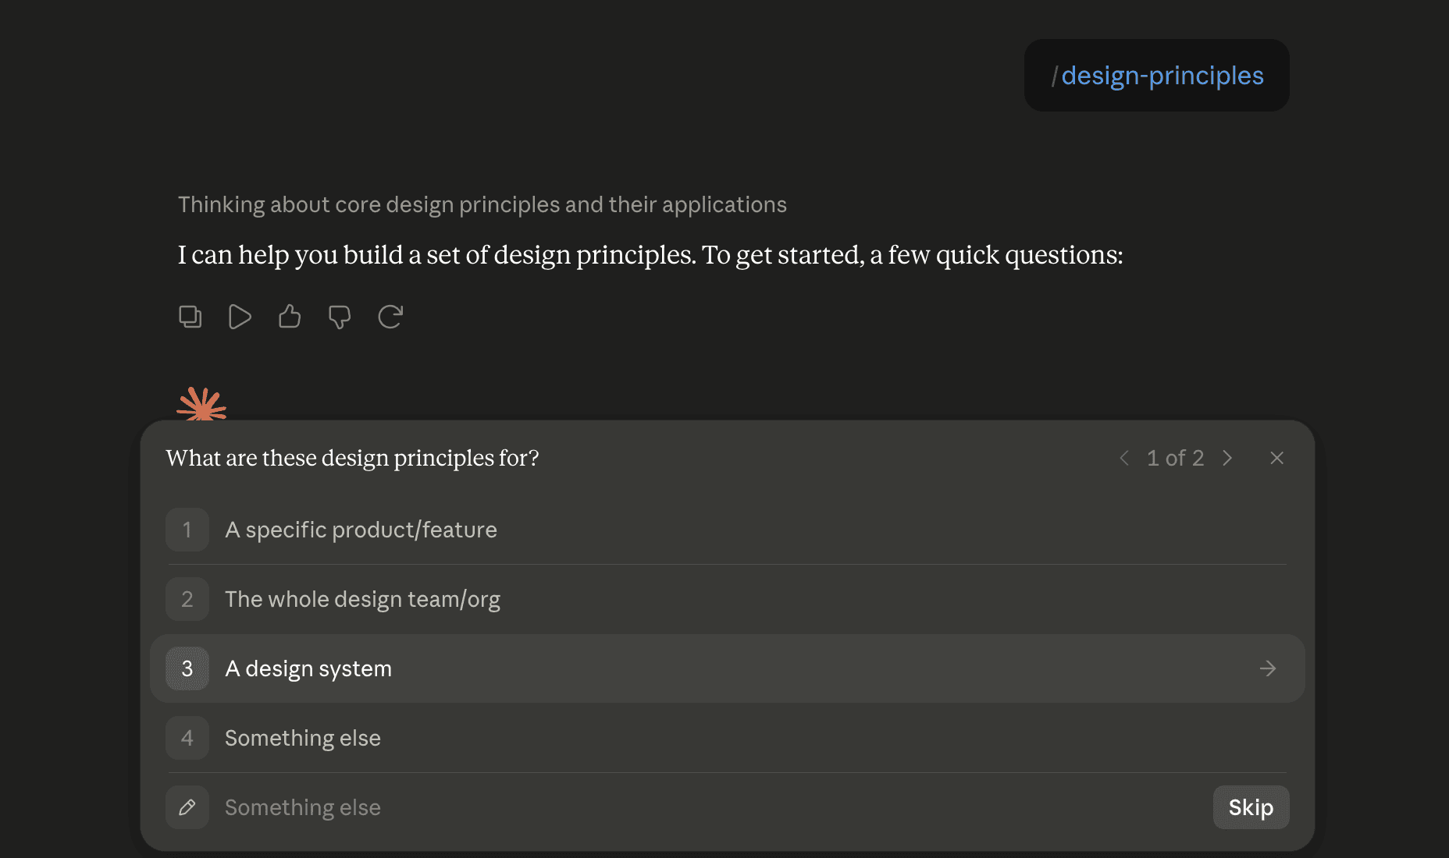Focus the 'Something else' text input
Image resolution: width=1449 pixels, height=858 pixels.
tap(710, 807)
